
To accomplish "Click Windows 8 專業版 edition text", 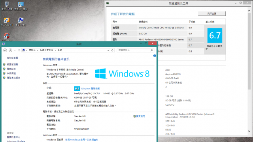I will 65,70.
